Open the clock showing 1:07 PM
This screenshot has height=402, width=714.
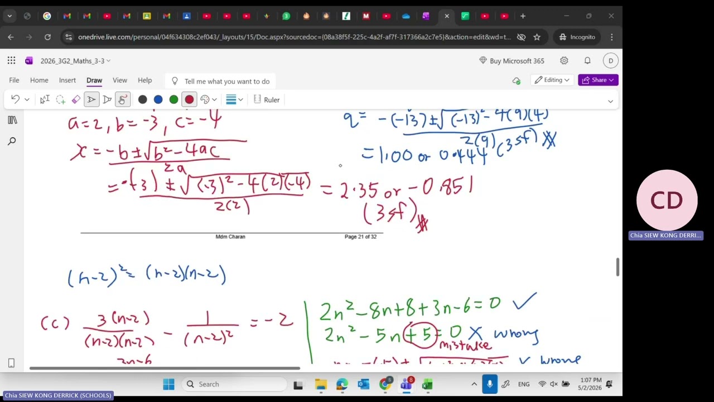pos(591,384)
